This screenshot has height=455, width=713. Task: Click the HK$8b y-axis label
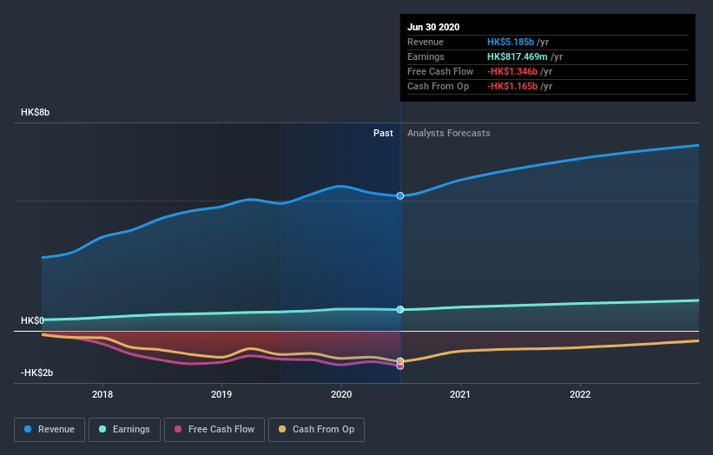point(35,112)
